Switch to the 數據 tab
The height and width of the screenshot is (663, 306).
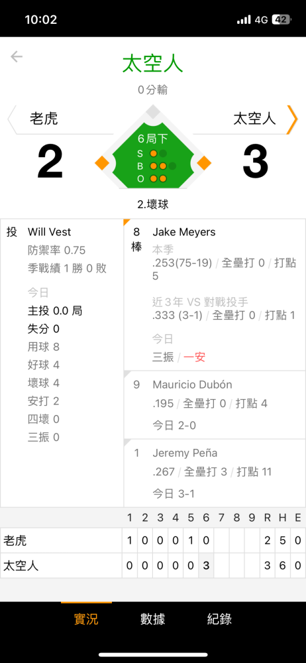click(x=153, y=619)
